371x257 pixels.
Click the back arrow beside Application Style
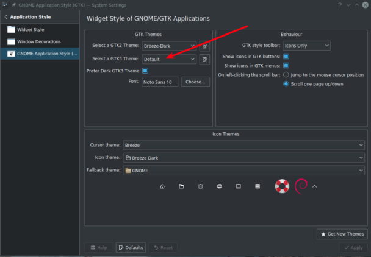[x=6, y=17]
